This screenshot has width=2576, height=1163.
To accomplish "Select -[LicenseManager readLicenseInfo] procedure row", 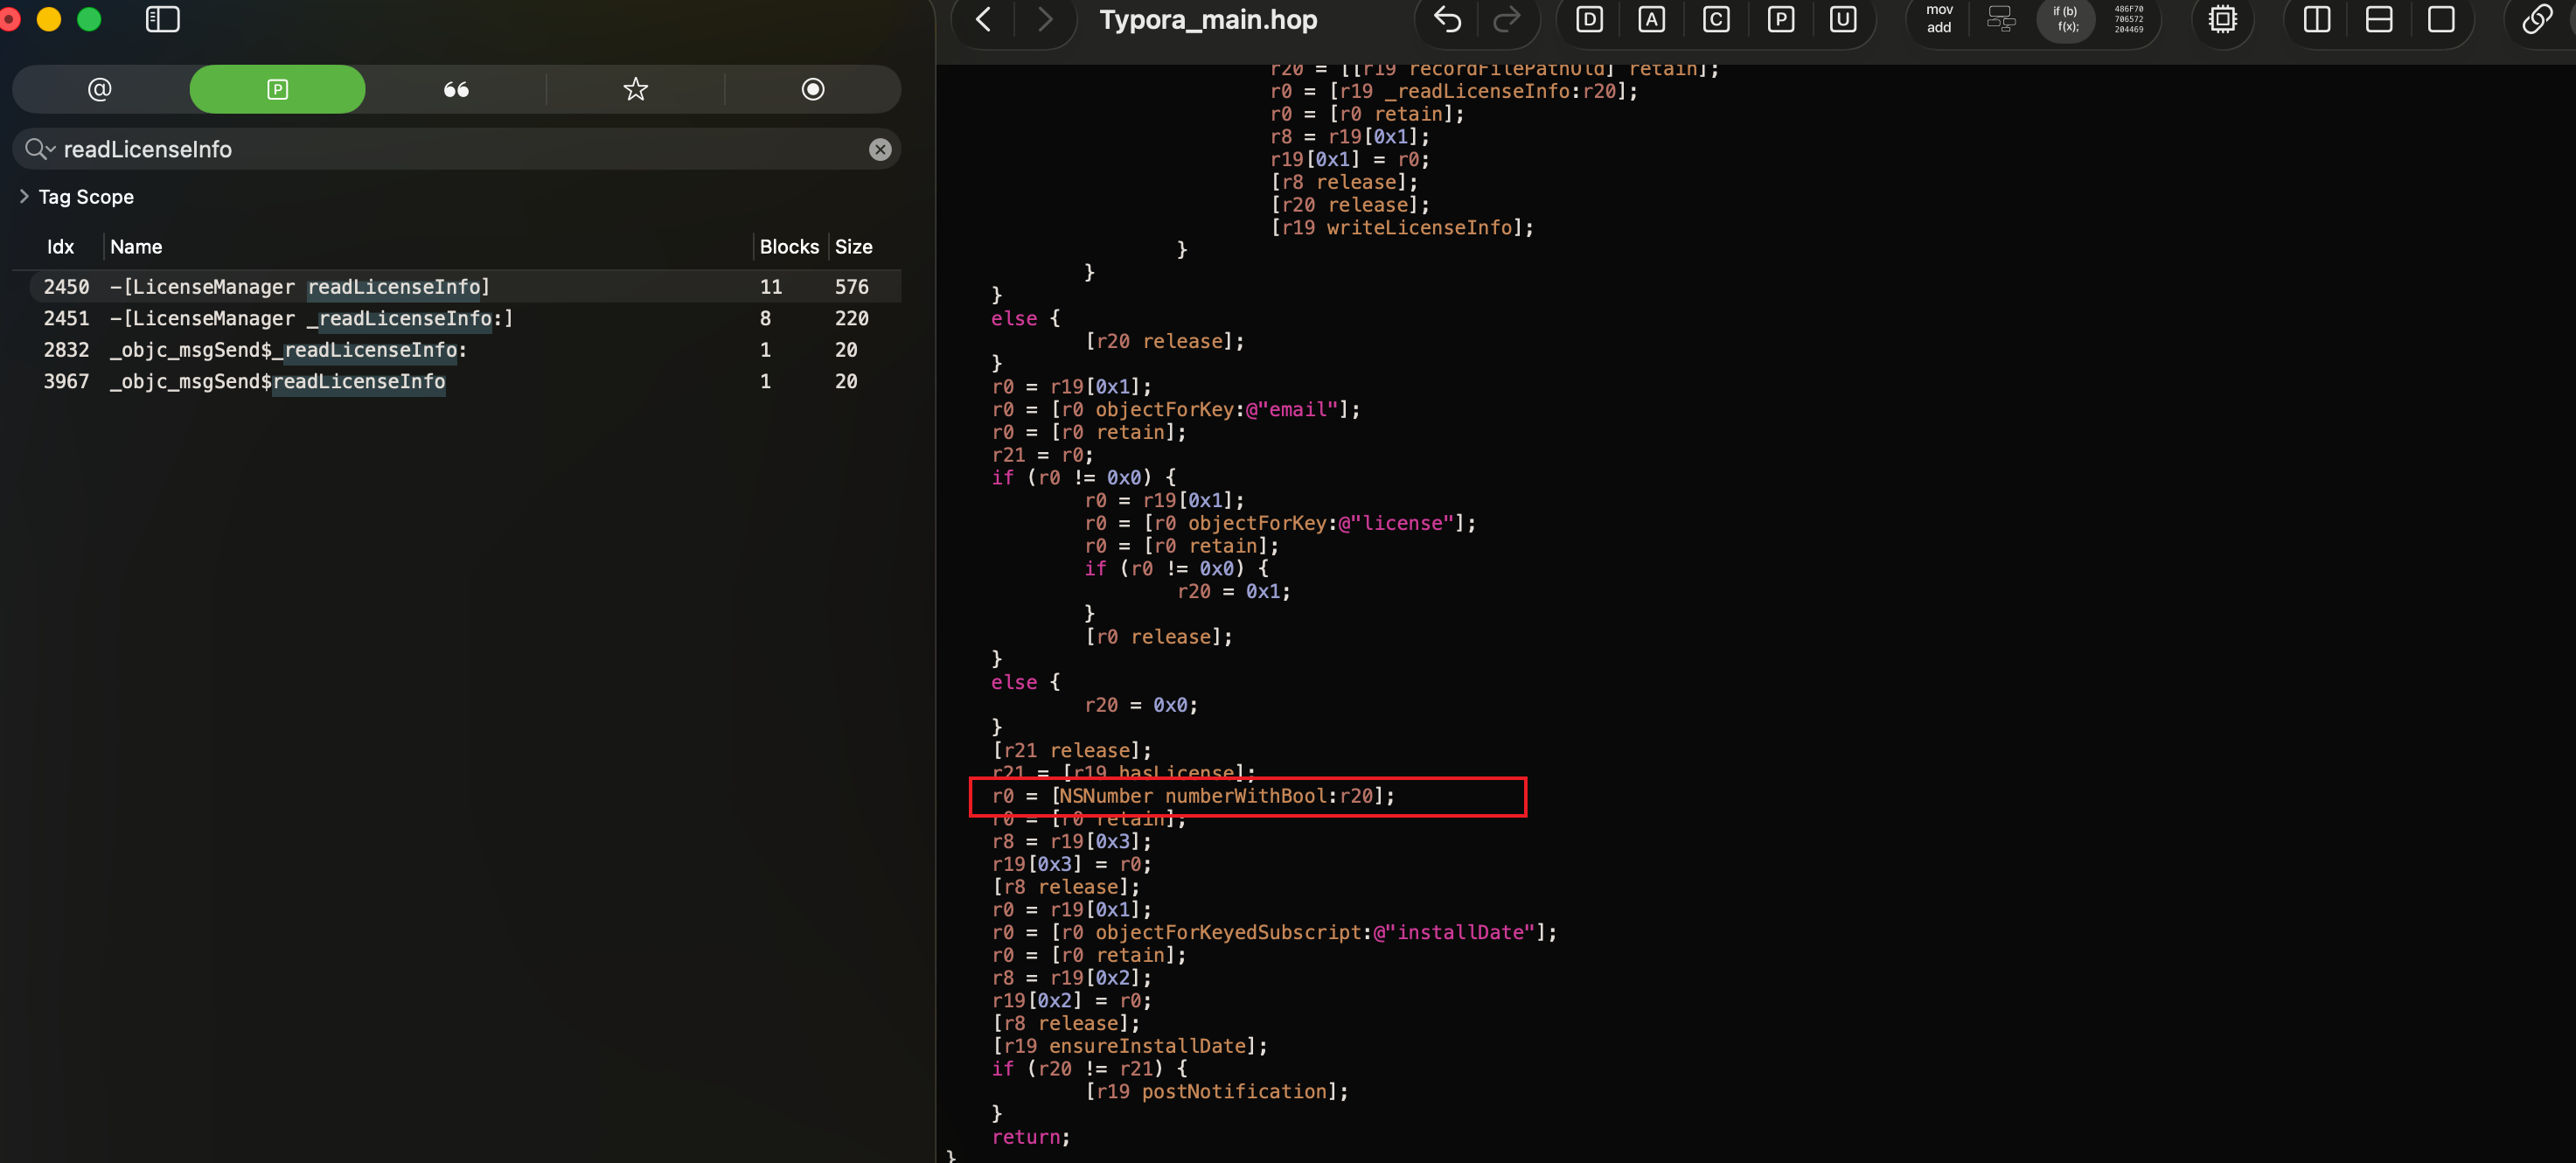I will pos(465,287).
